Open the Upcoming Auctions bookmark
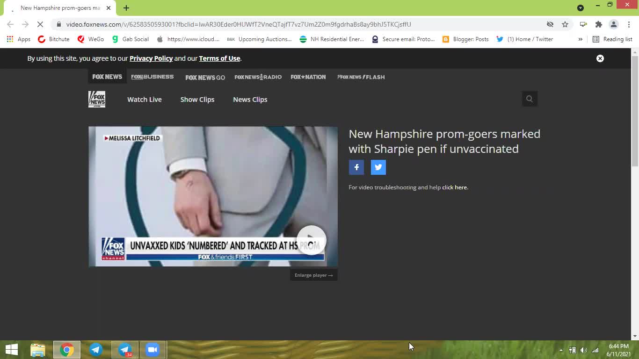This screenshot has width=639, height=359. 259,39
